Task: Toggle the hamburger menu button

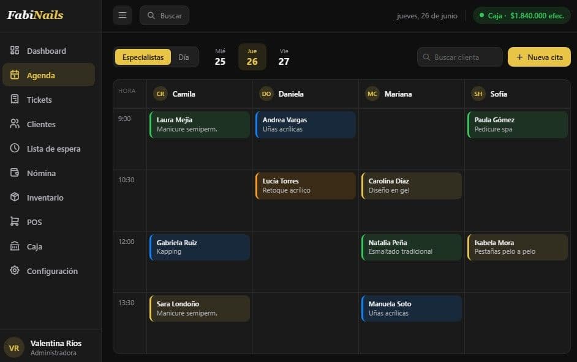Action: [123, 15]
